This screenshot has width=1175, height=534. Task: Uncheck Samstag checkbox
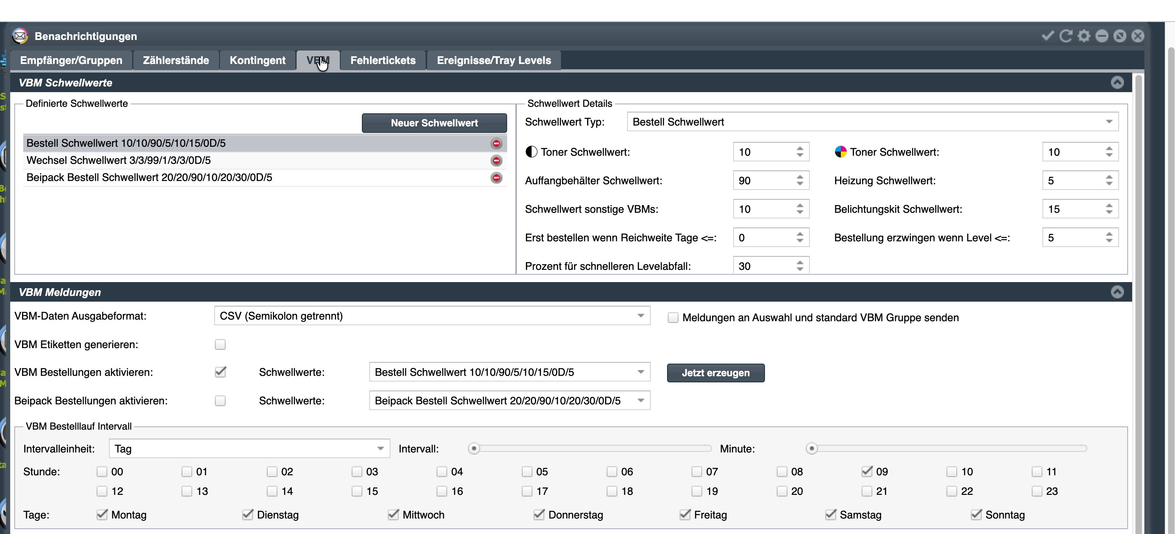(x=830, y=515)
